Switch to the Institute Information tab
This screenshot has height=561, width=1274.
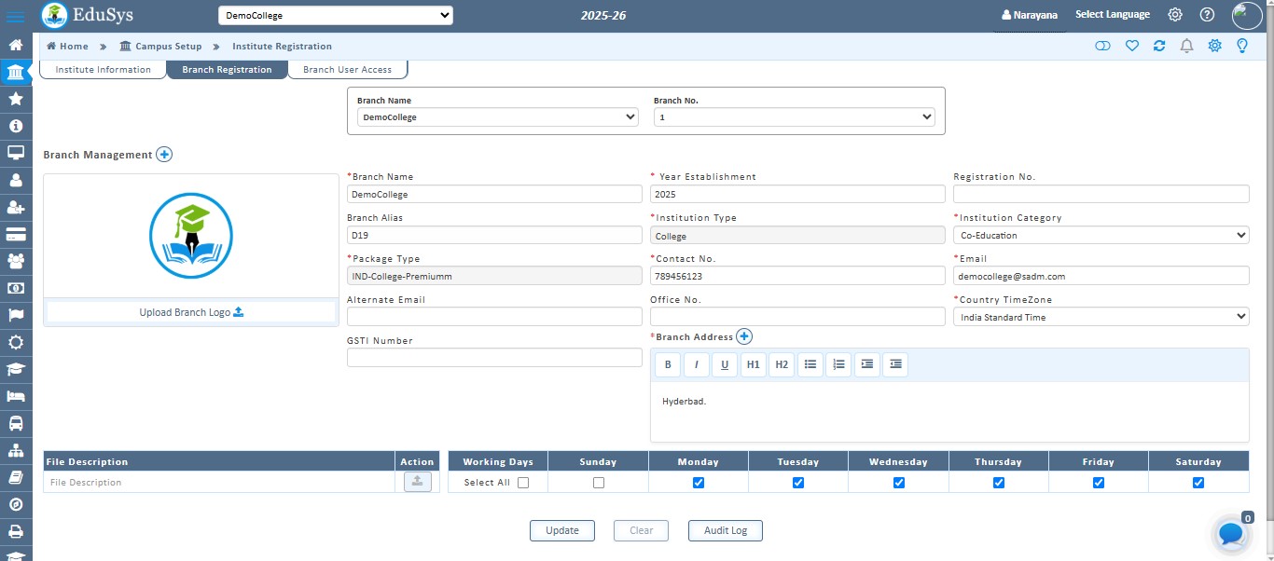103,70
